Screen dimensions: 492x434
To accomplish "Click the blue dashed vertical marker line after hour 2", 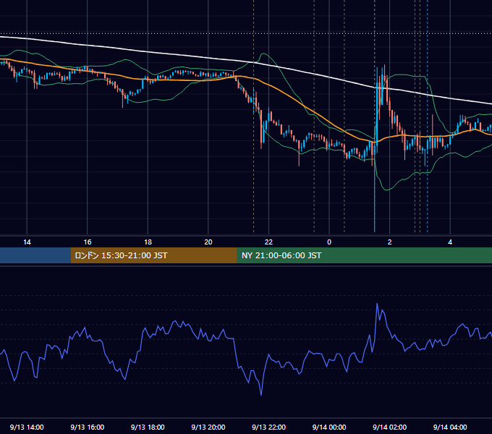I will [x=427, y=116].
